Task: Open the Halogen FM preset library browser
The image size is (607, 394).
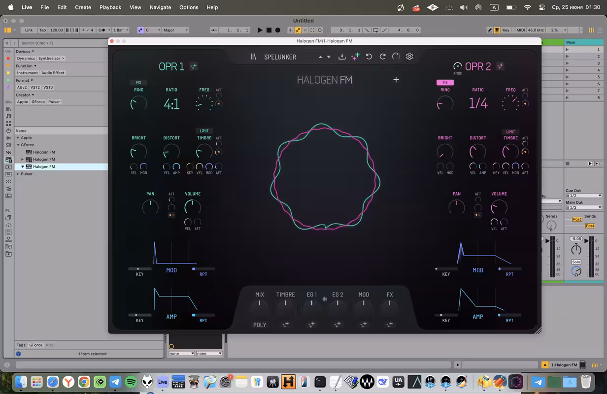Action: pos(254,57)
